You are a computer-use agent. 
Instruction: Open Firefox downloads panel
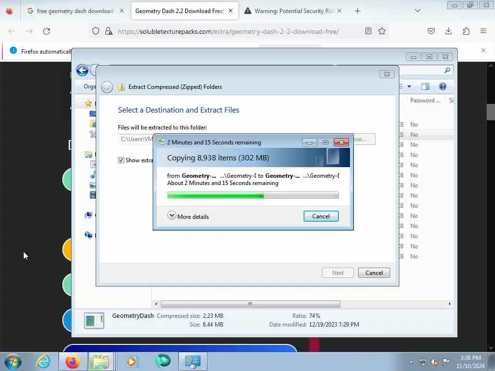point(448,31)
